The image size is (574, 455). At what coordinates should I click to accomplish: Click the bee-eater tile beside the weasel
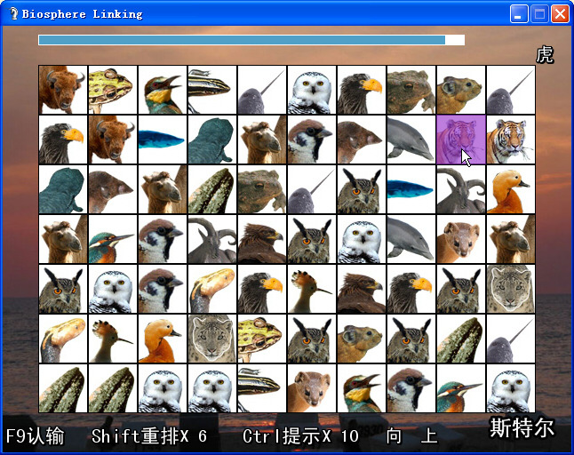(x=362, y=388)
